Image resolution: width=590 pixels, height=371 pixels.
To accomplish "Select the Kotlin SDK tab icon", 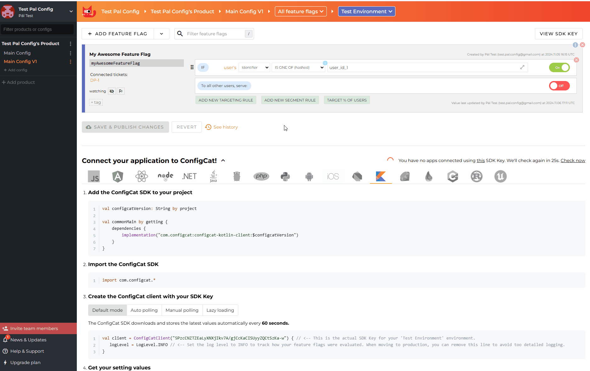I will [381, 176].
